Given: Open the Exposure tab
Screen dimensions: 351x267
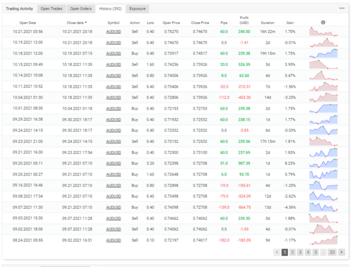Looking at the screenshot, I should [138, 9].
